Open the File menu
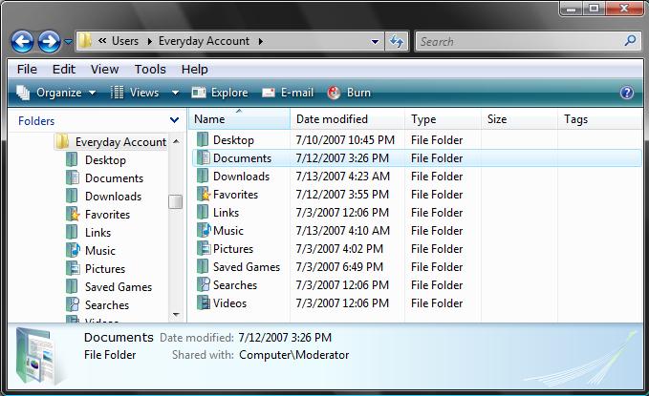The width and height of the screenshot is (649, 396). point(27,69)
